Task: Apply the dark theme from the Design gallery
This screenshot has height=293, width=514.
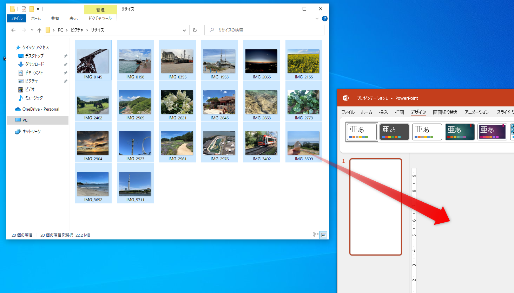Action: pos(394,132)
